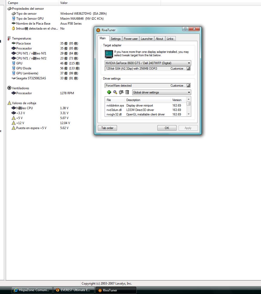Open the Customize arrow next to ForceWare detected
The image size is (261, 294).
click(188, 86)
